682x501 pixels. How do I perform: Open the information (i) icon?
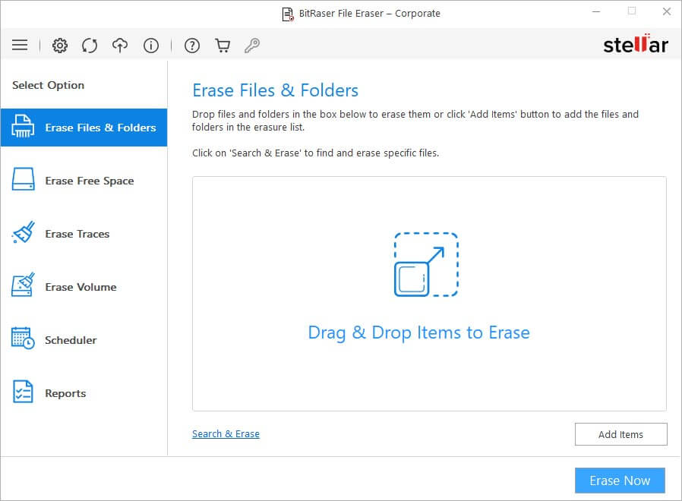point(151,46)
